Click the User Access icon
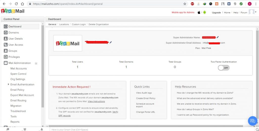The width and height of the screenshot is (259, 131). tap(6, 45)
